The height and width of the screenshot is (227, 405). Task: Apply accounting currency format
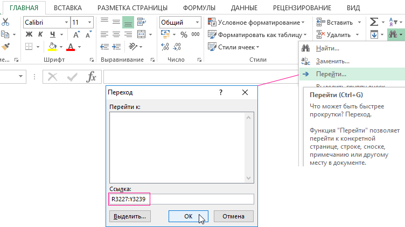tap(165, 34)
